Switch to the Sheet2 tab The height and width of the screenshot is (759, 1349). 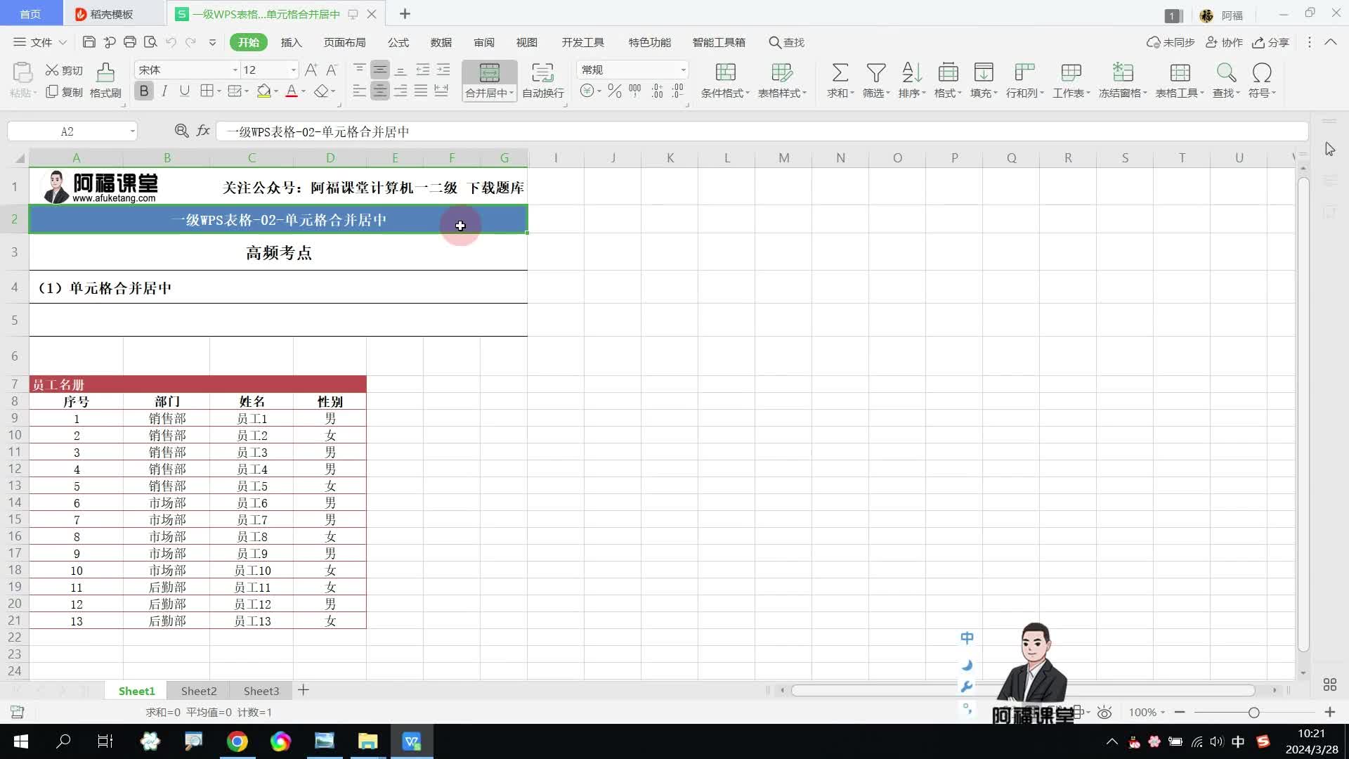click(199, 691)
